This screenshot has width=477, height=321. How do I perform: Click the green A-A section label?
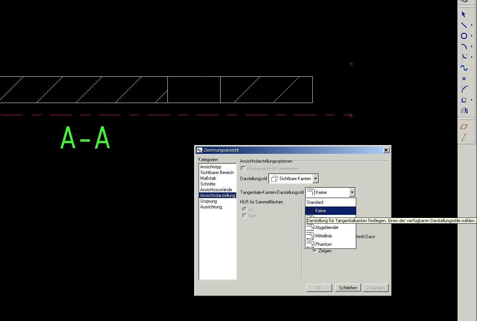(86, 138)
